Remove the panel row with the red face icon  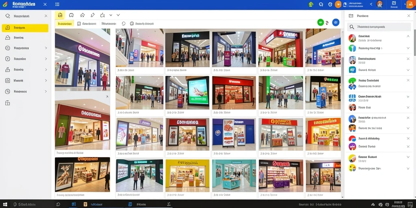click(x=408, y=108)
